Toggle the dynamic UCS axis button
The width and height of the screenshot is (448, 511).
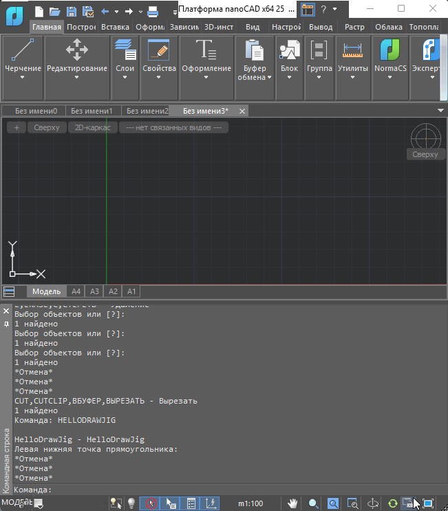(x=211, y=503)
